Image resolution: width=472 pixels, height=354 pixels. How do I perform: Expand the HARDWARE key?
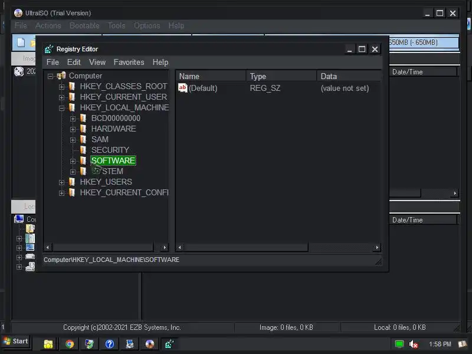pos(73,129)
